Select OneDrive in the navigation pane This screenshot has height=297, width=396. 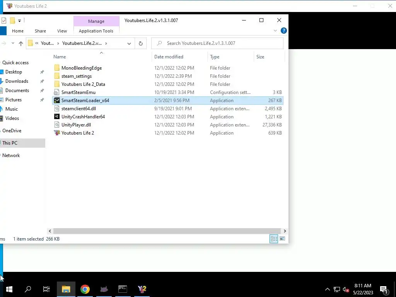pyautogui.click(x=12, y=131)
